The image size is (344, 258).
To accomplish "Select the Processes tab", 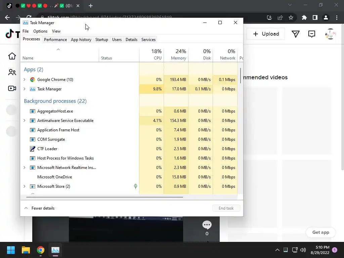I will (31, 39).
